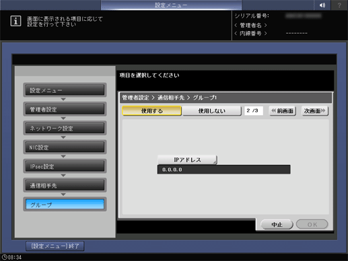This screenshot has height=261, width=348.
Task: Click the 管理者名 label
Action: tap(250, 25)
